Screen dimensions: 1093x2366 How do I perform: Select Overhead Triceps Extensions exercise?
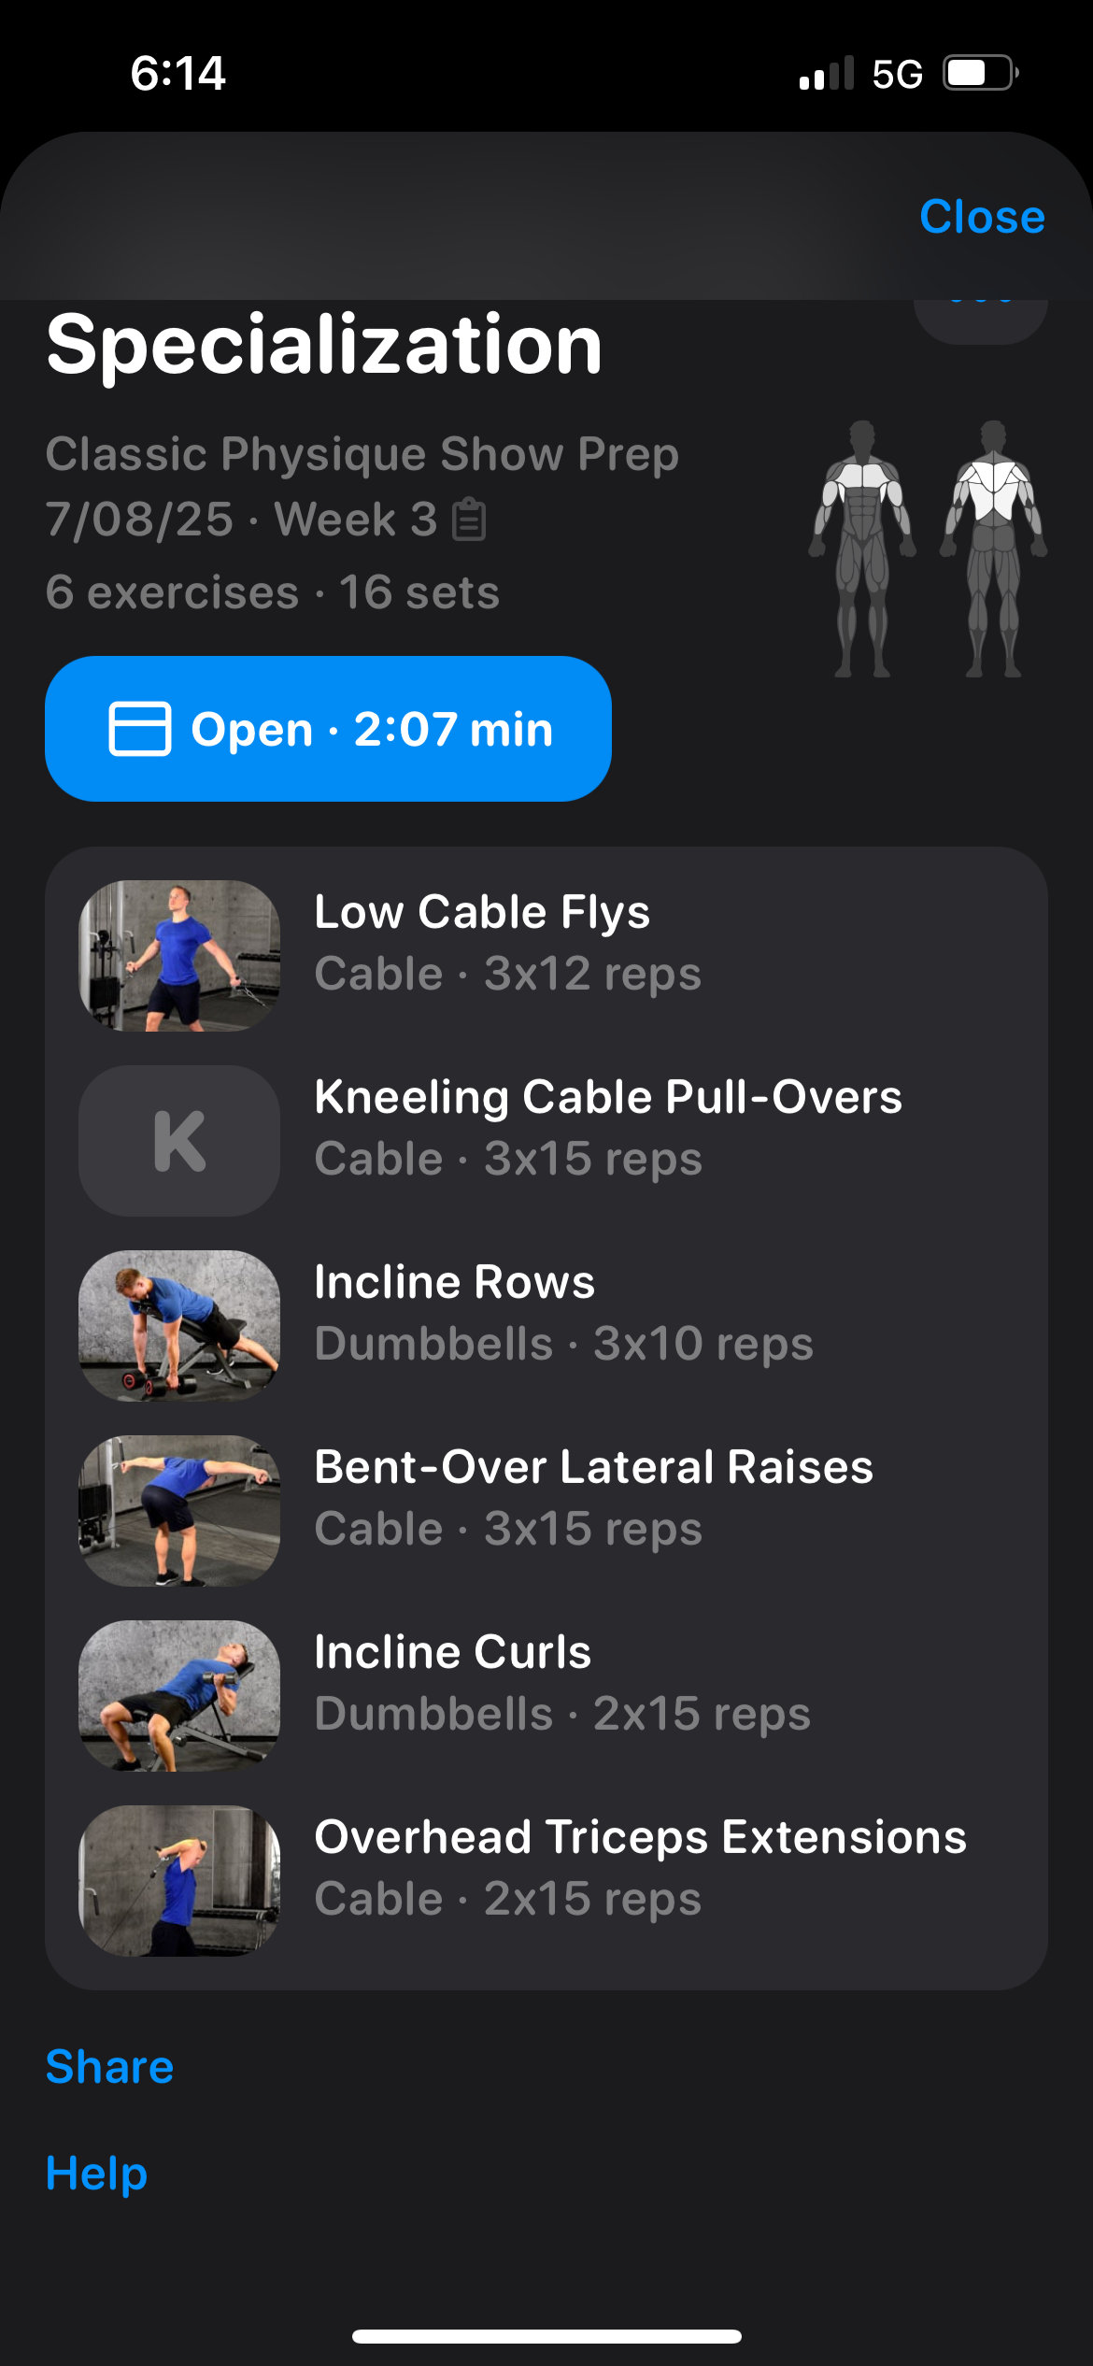pyautogui.click(x=546, y=1881)
